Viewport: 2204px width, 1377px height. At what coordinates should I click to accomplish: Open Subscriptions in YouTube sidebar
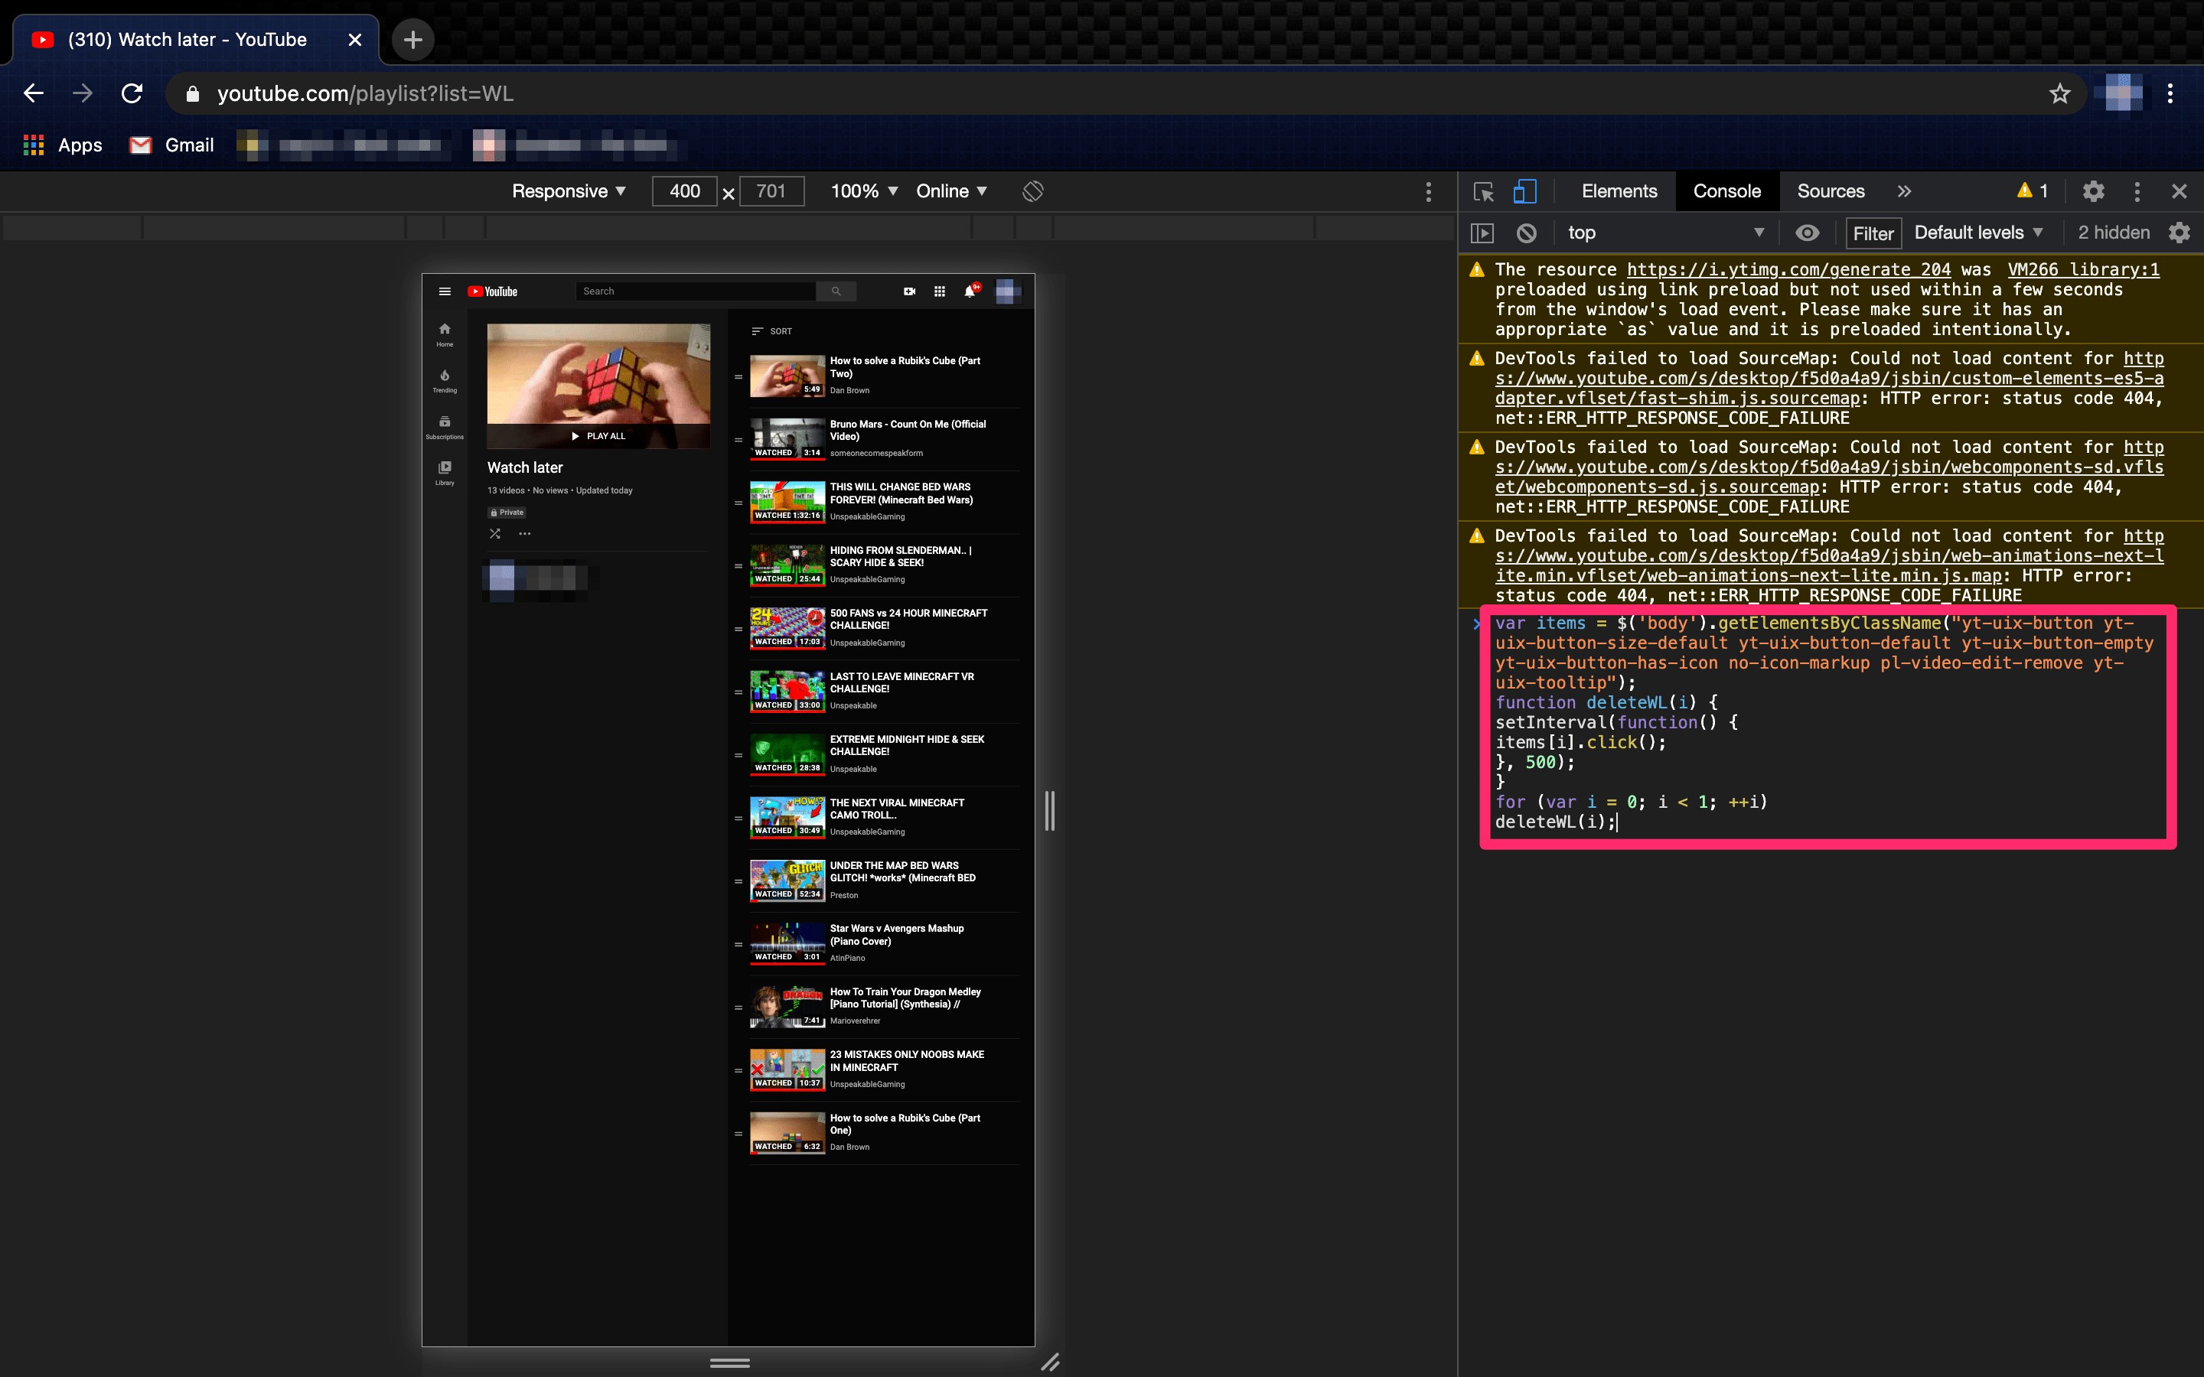point(445,427)
